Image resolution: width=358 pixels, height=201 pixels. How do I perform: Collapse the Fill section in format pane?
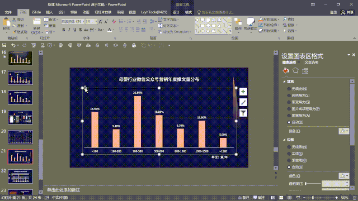point(284,82)
